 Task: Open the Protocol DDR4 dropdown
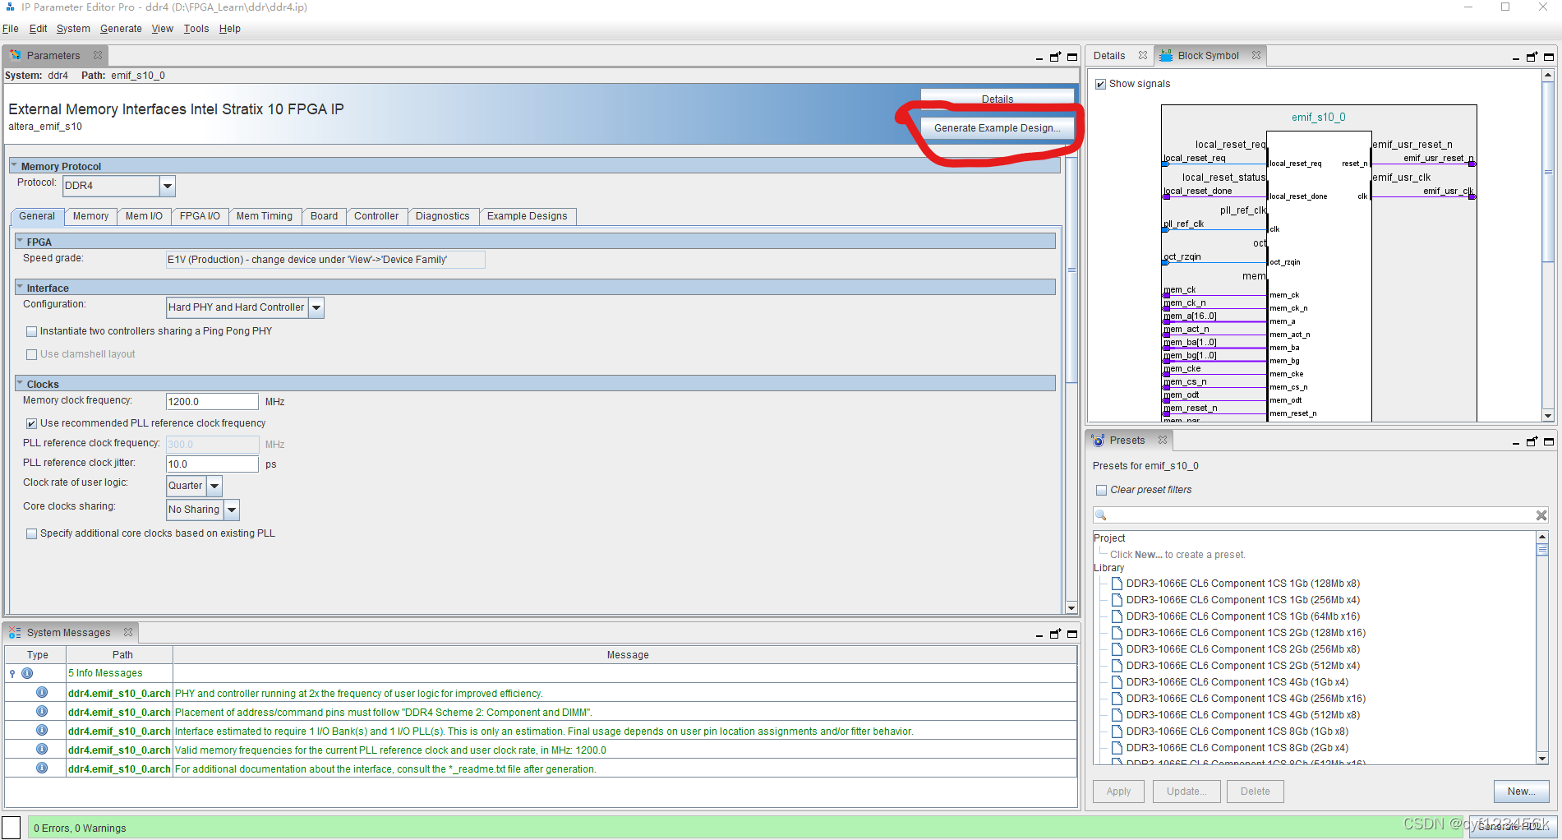click(x=168, y=186)
